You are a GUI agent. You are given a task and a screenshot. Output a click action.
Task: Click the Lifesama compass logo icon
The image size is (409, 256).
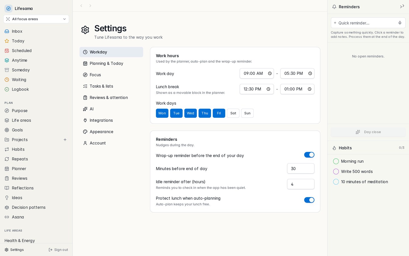tap(9, 9)
